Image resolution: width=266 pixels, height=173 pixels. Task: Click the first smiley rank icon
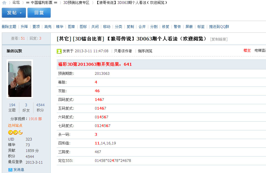[10, 132]
